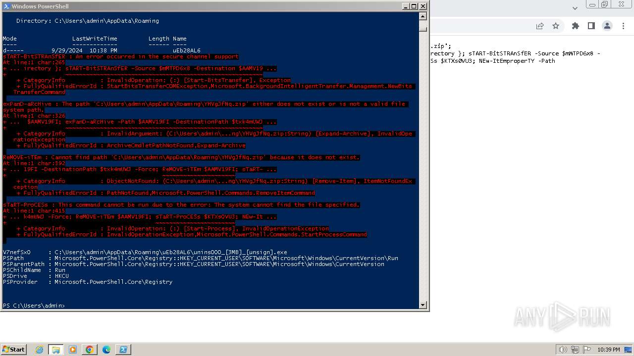Click the sTART-BitSTRAnSfER error line
634x356 pixels.
click(x=120, y=56)
